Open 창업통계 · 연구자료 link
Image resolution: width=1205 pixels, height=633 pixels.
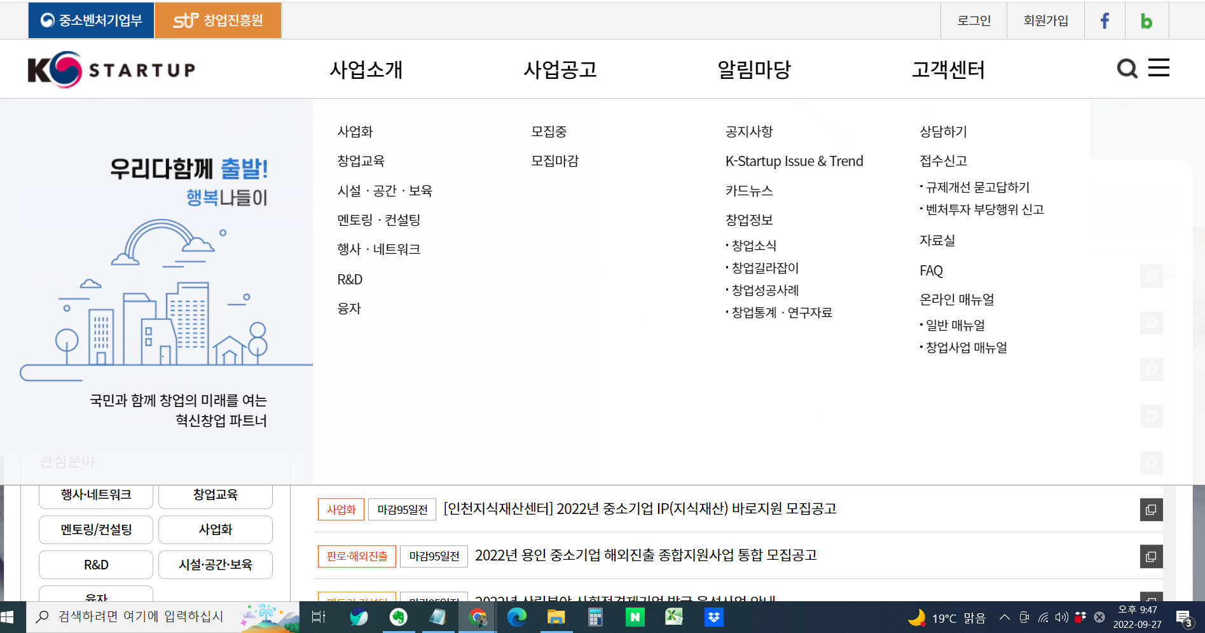[x=782, y=312]
